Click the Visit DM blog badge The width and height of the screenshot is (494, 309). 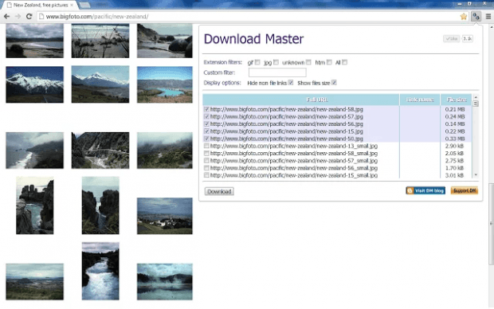(x=425, y=190)
